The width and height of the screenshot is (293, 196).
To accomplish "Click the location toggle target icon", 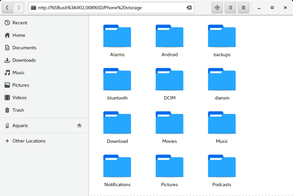I will 217,8.
